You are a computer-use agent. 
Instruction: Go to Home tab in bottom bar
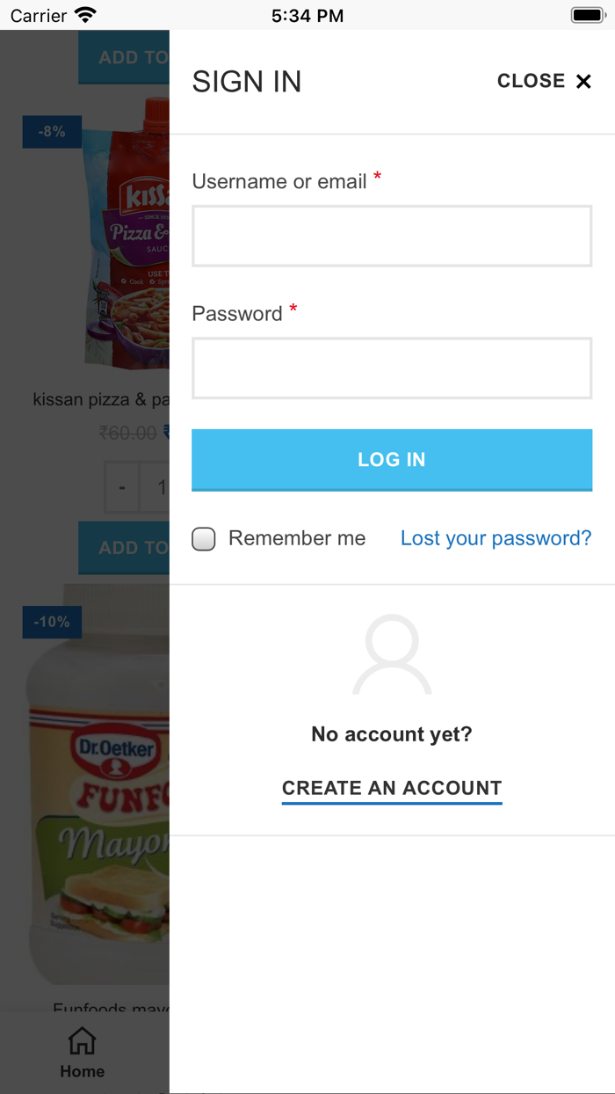[x=82, y=1054]
